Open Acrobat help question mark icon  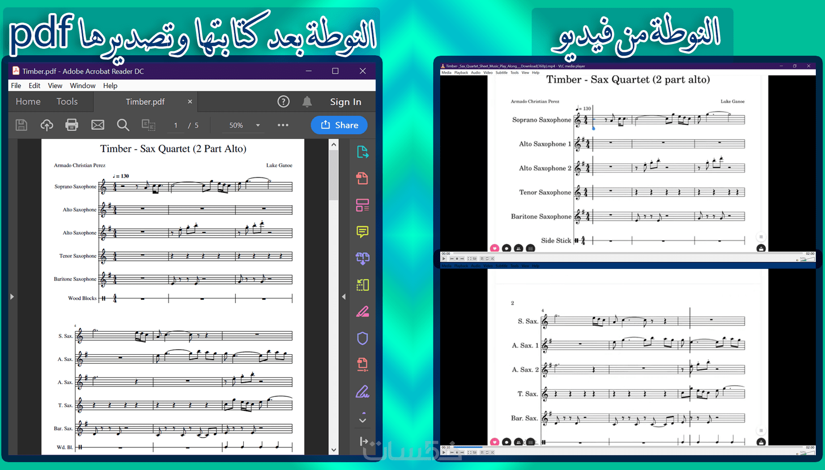[283, 101]
